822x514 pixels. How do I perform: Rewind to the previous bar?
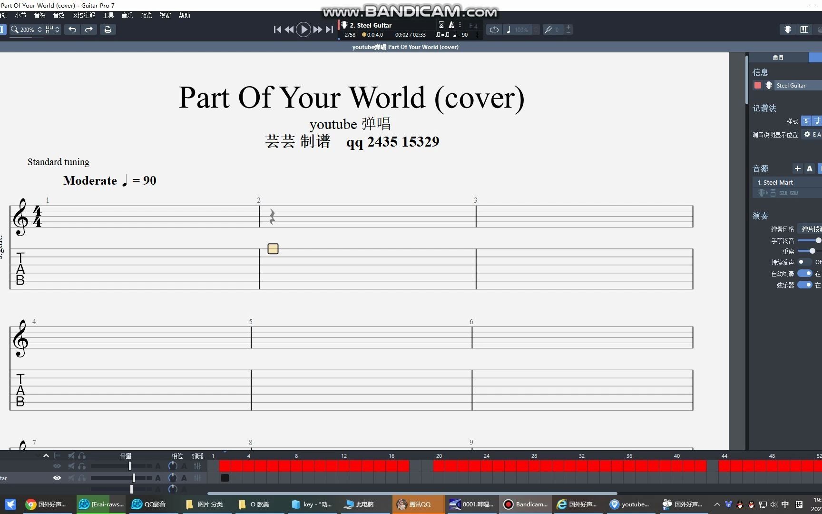click(289, 30)
